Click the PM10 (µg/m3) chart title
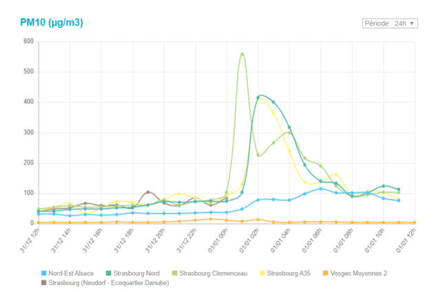The image size is (434, 292). pyautogui.click(x=52, y=23)
